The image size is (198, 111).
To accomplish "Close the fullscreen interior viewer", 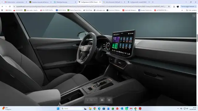I will [x=194, y=16].
